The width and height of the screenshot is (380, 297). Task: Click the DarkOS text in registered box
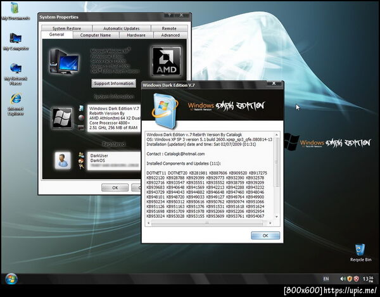coord(98,160)
